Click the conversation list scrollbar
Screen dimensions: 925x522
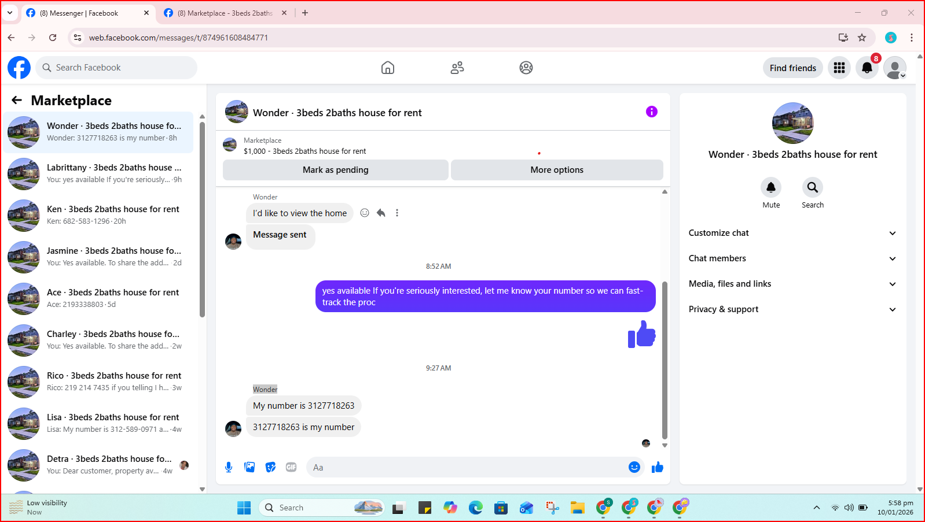click(202, 220)
